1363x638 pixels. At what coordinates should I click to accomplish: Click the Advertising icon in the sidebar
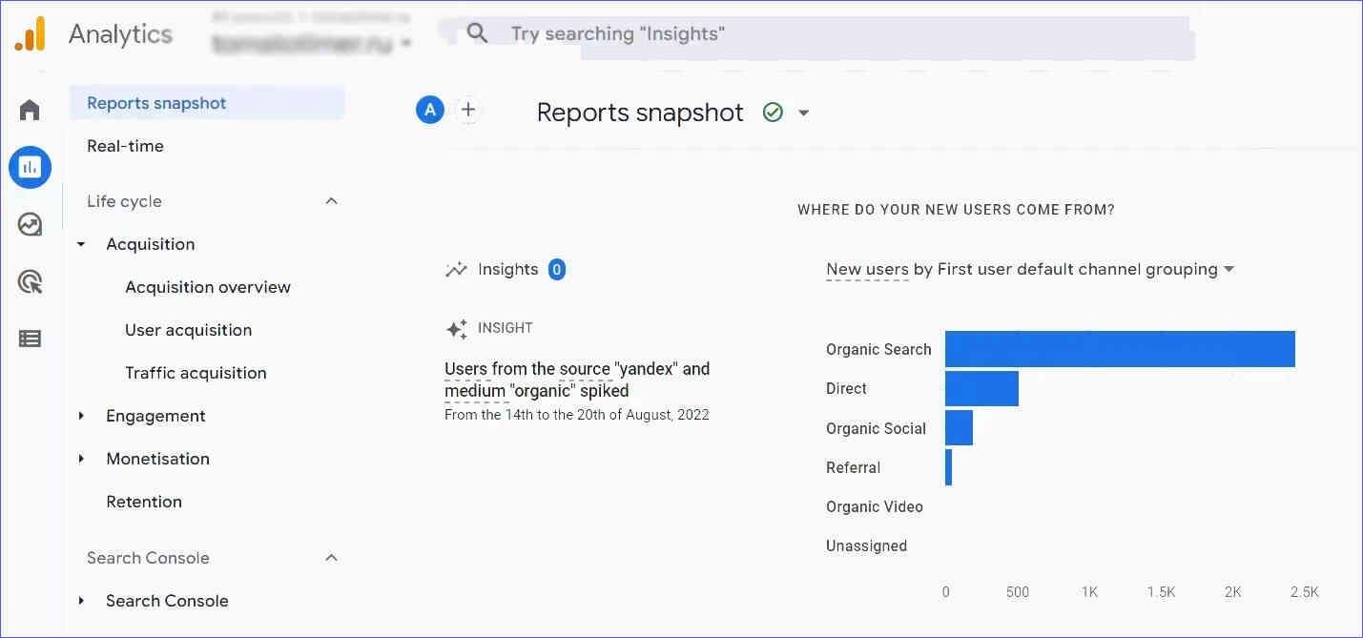(x=30, y=281)
